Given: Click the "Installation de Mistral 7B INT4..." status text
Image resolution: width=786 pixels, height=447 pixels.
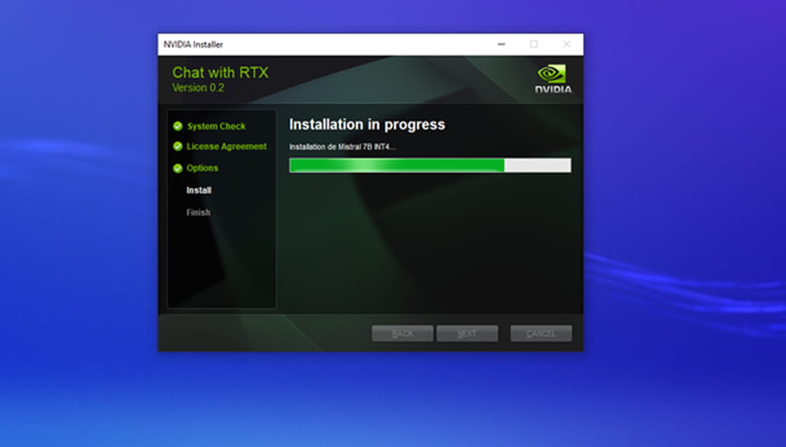Looking at the screenshot, I should click(342, 147).
